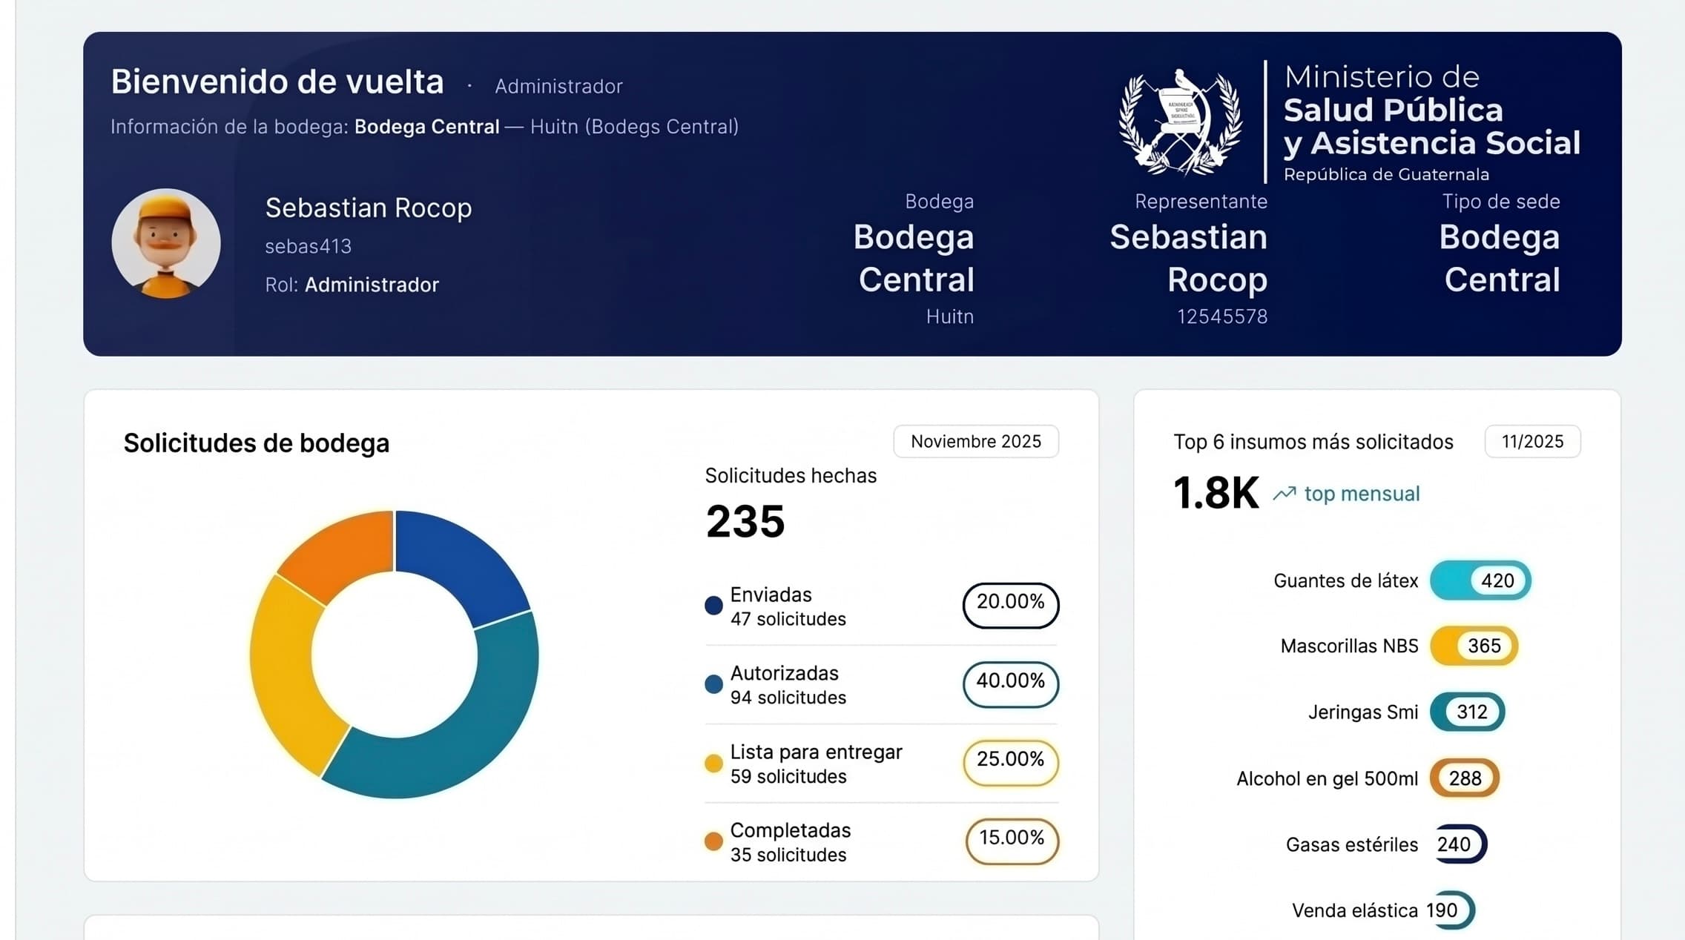
Task: Click the 'Alcohol en gel 500ml' label
Action: [1328, 778]
